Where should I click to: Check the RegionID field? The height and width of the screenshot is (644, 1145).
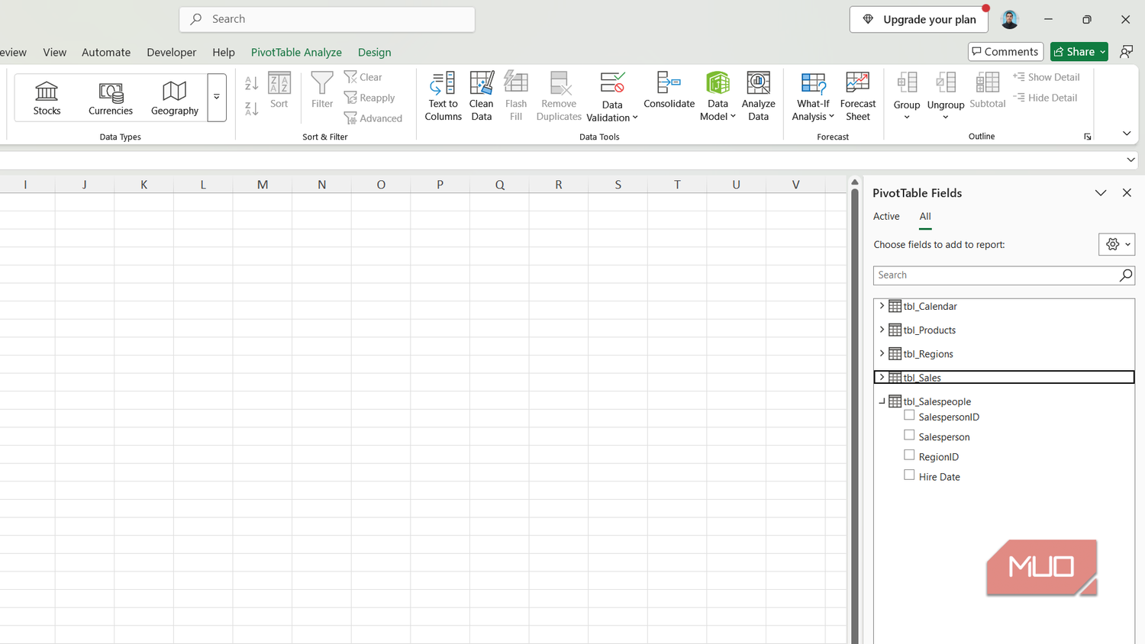tap(909, 456)
